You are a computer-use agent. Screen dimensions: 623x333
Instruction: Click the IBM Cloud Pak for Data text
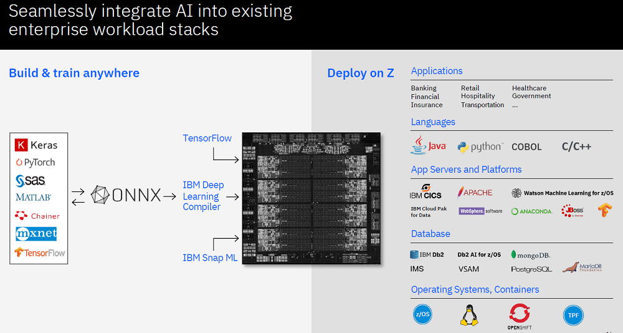point(429,211)
